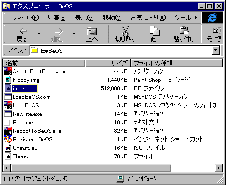Select the Readme.txt document icon
Screen dimensions: 226x185
click(7, 122)
